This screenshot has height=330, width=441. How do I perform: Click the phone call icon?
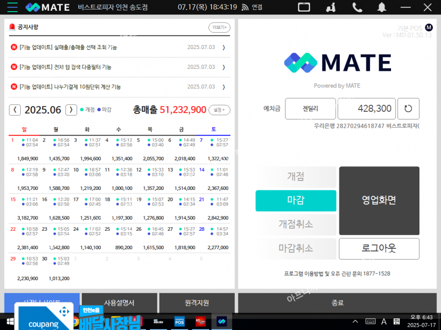[357, 7]
